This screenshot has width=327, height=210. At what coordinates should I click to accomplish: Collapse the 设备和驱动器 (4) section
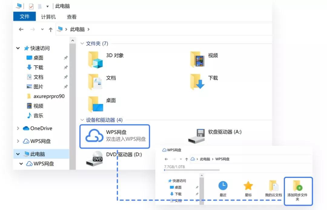coord(82,120)
